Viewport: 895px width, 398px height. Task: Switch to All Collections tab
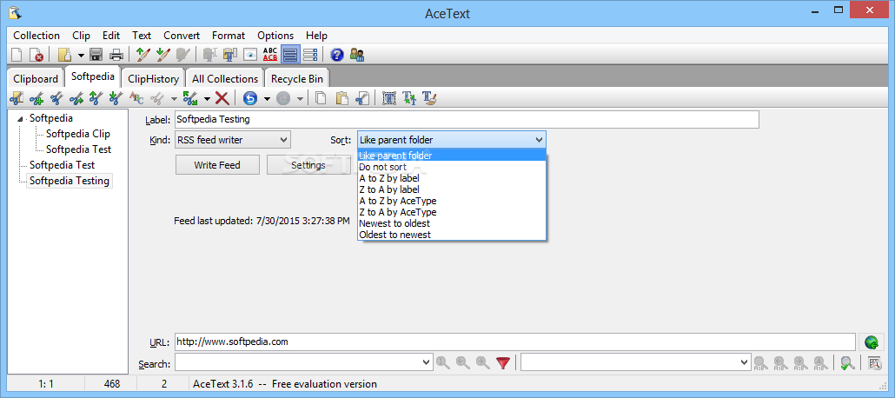(x=225, y=79)
